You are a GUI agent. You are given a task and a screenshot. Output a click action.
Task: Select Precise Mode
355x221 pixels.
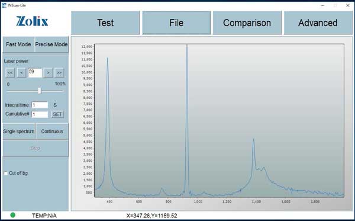pyautogui.click(x=51, y=44)
